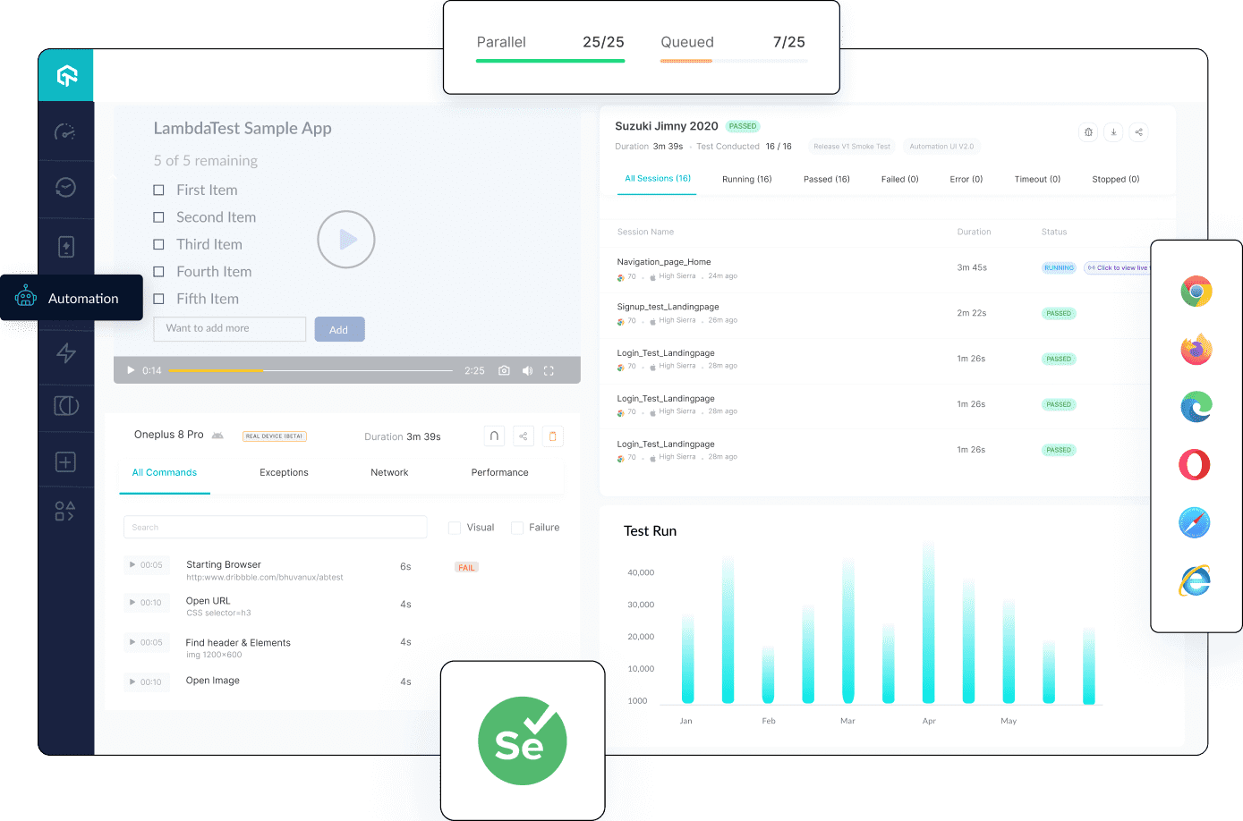Click the orange clipboard icon in device panel
Image resolution: width=1243 pixels, height=821 pixels.
[552, 436]
